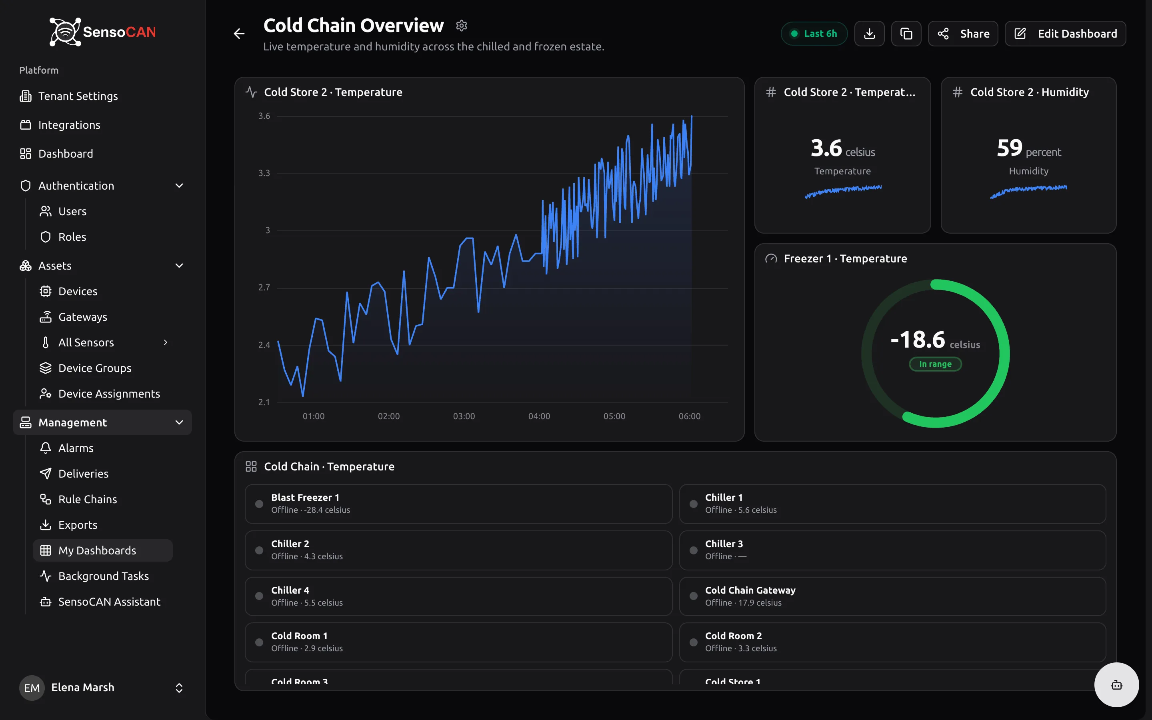
Task: Open the Management menu label
Action: 72,422
